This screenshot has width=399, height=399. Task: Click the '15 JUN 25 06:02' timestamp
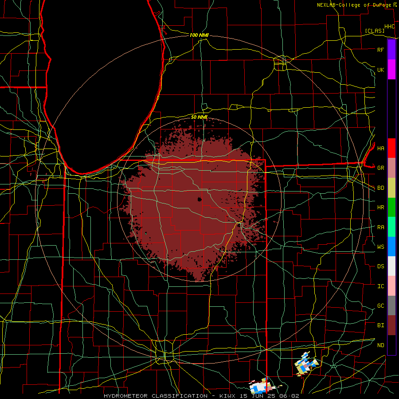coord(270,396)
